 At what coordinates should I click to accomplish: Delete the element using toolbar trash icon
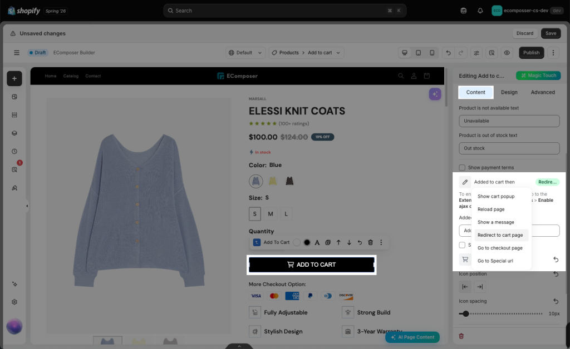tap(370, 242)
